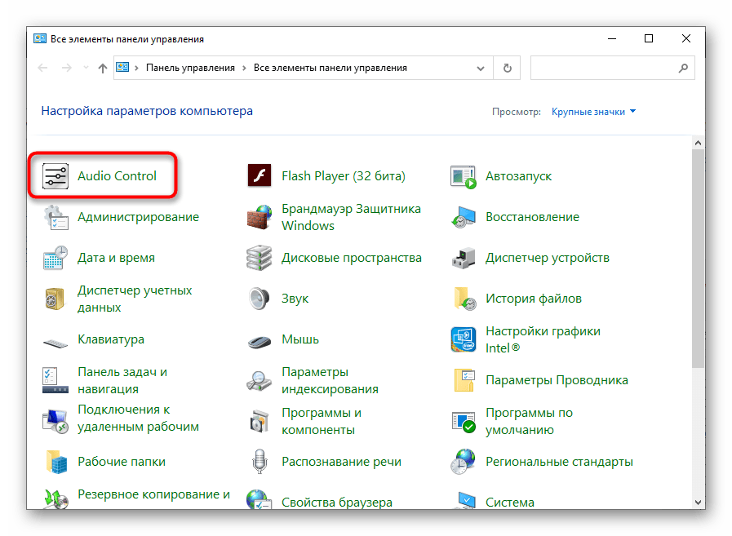Image resolution: width=732 pixels, height=536 pixels.
Task: Click the vertical scrollbar down arrow
Action: click(698, 503)
